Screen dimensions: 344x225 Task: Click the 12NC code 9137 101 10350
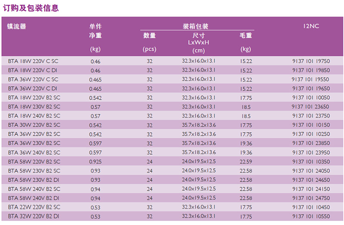(310, 161)
